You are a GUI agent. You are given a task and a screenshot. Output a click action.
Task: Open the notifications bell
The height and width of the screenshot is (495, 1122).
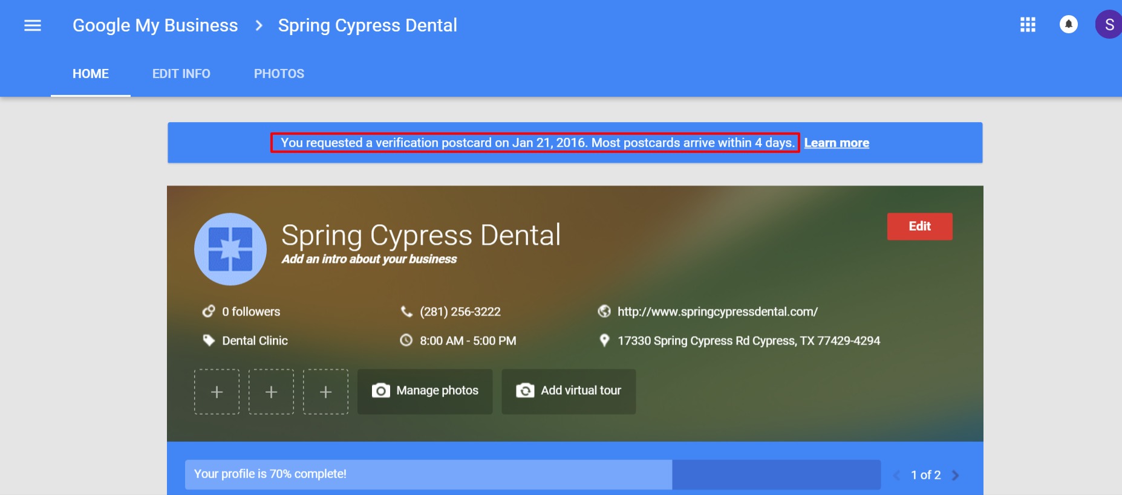click(x=1069, y=25)
